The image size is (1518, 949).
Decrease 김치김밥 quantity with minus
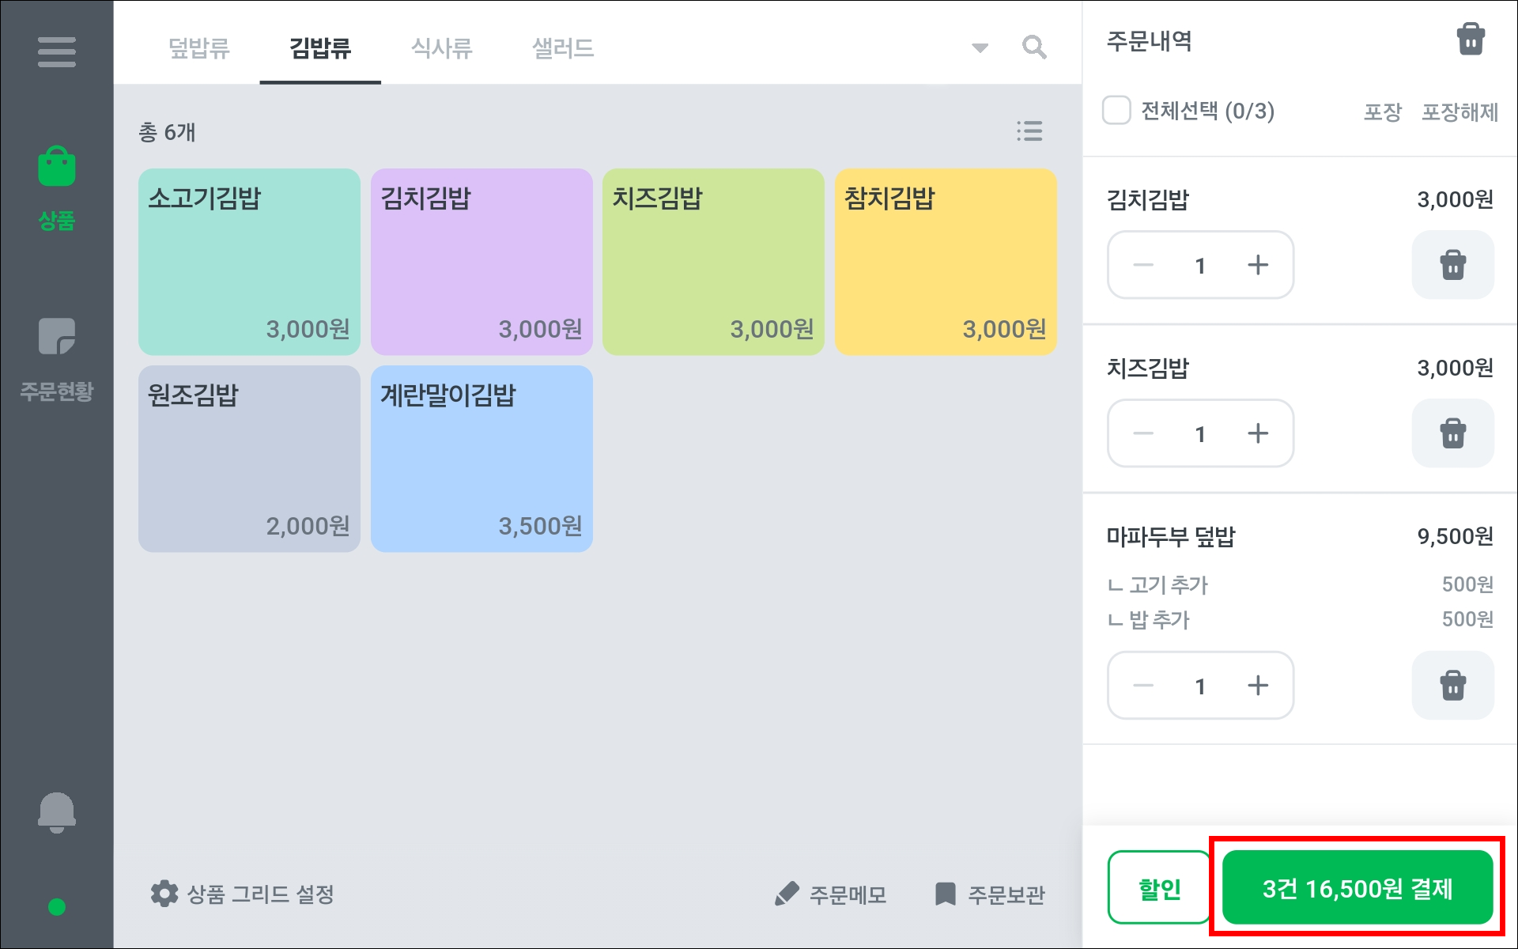click(x=1143, y=265)
